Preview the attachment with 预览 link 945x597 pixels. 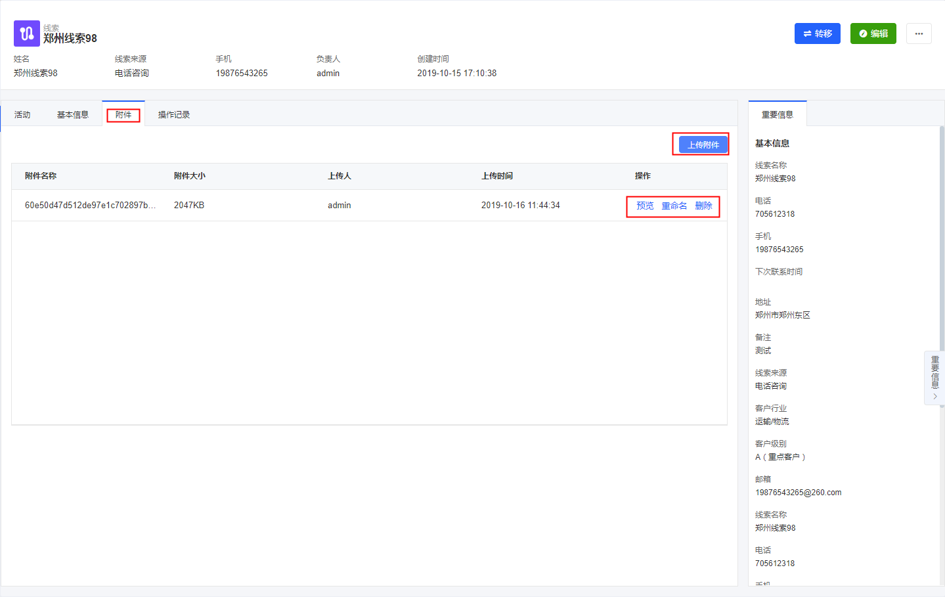(x=645, y=206)
